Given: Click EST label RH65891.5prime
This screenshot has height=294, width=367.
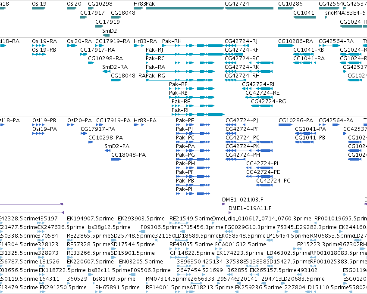Looking at the screenshot, I should click(117, 288).
